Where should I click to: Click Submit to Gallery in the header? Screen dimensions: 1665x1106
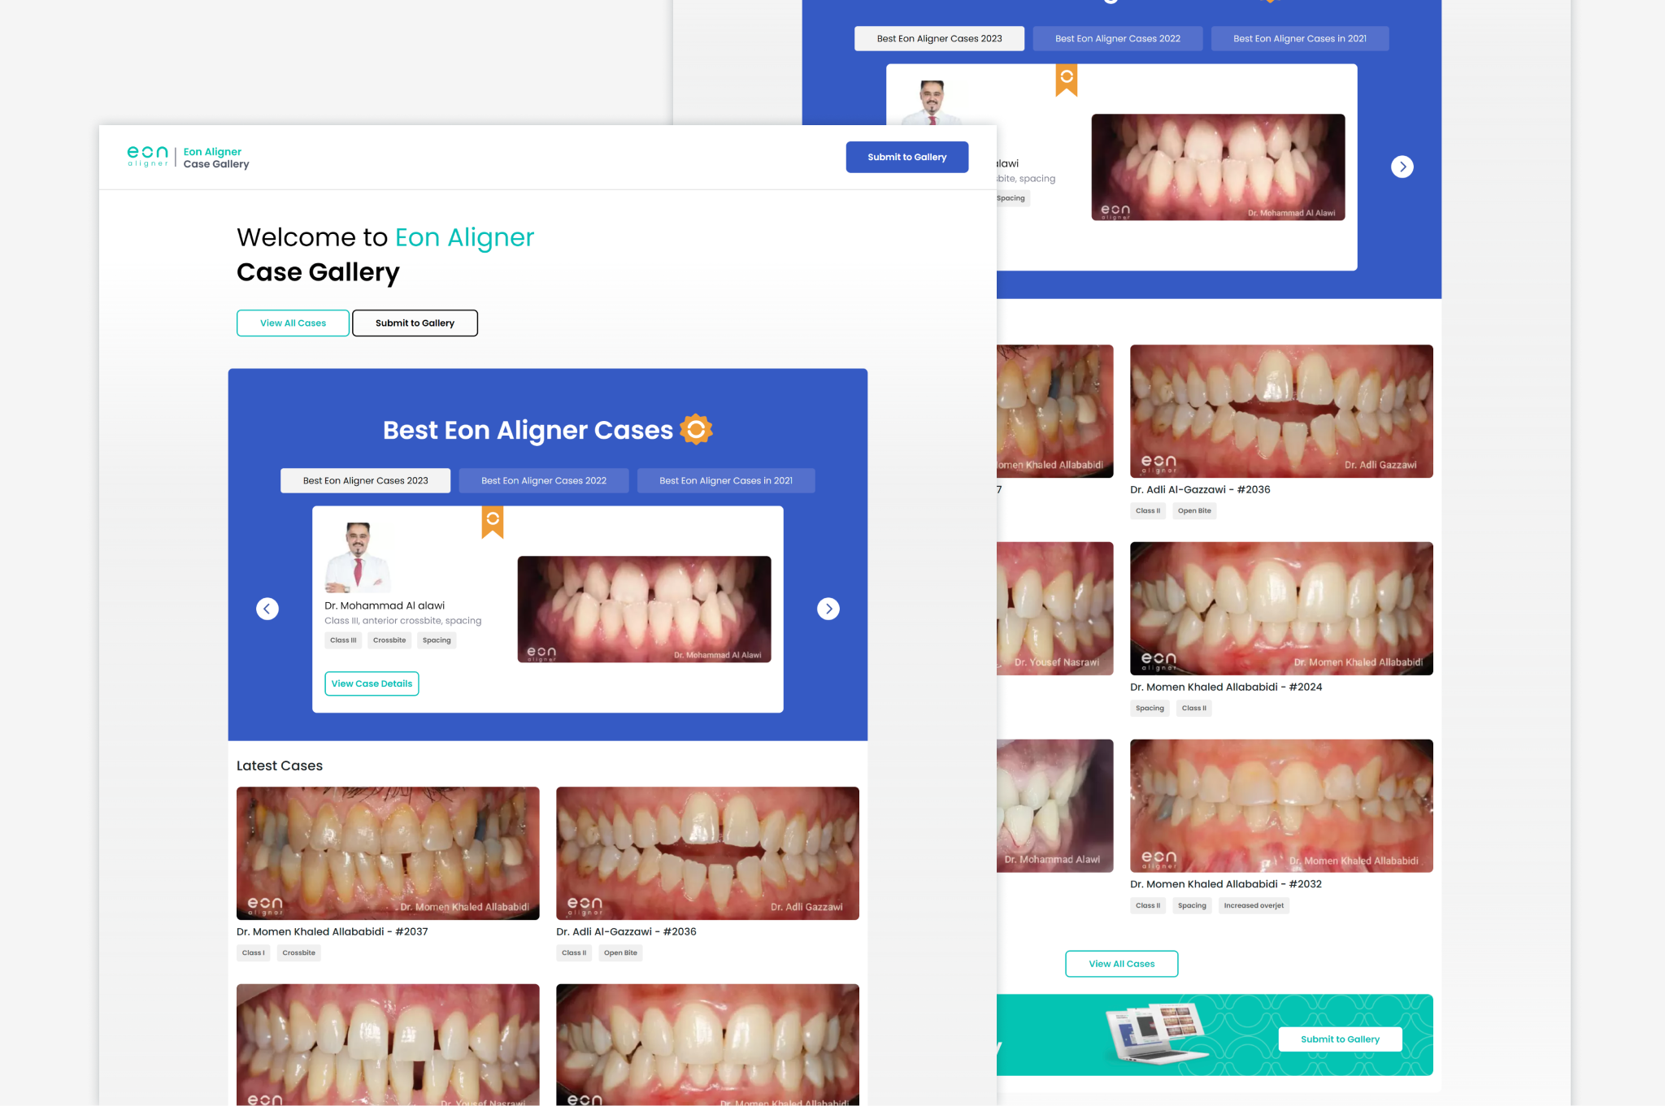click(x=907, y=157)
